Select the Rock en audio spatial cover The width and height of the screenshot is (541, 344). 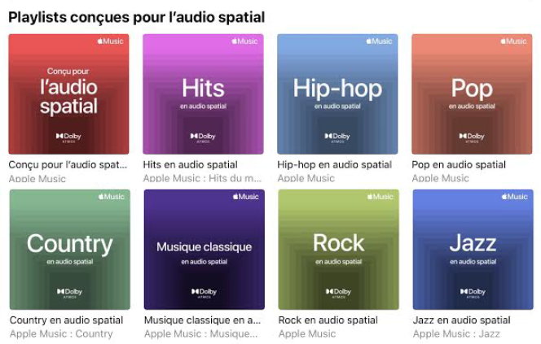338,250
